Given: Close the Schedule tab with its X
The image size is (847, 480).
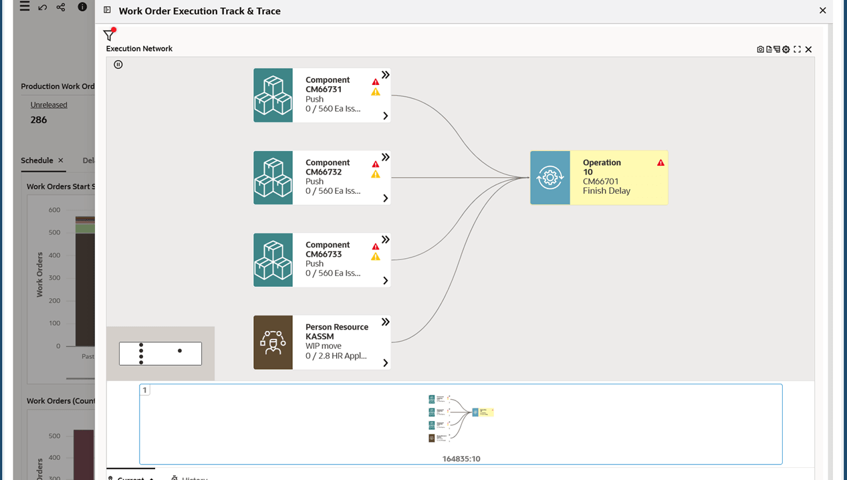Looking at the screenshot, I should 61,160.
